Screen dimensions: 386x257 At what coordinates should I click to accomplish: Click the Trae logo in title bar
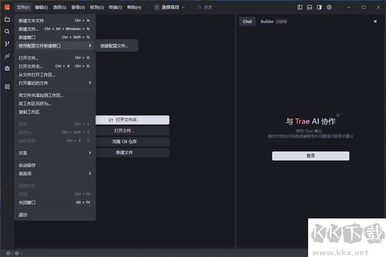tap(7, 7)
